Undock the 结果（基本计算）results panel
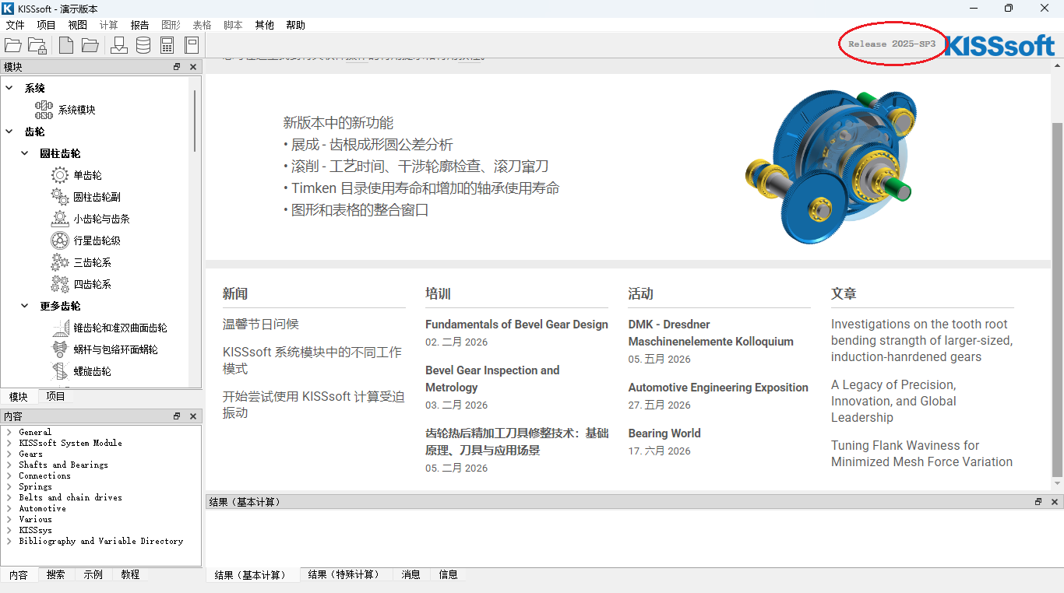Viewport: 1064px width, 593px height. pyautogui.click(x=1038, y=502)
